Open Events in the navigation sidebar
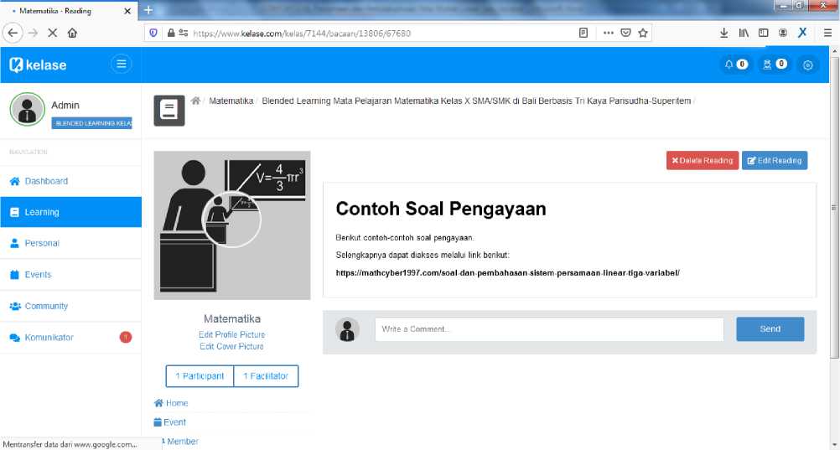The image size is (840, 450). tap(70, 275)
